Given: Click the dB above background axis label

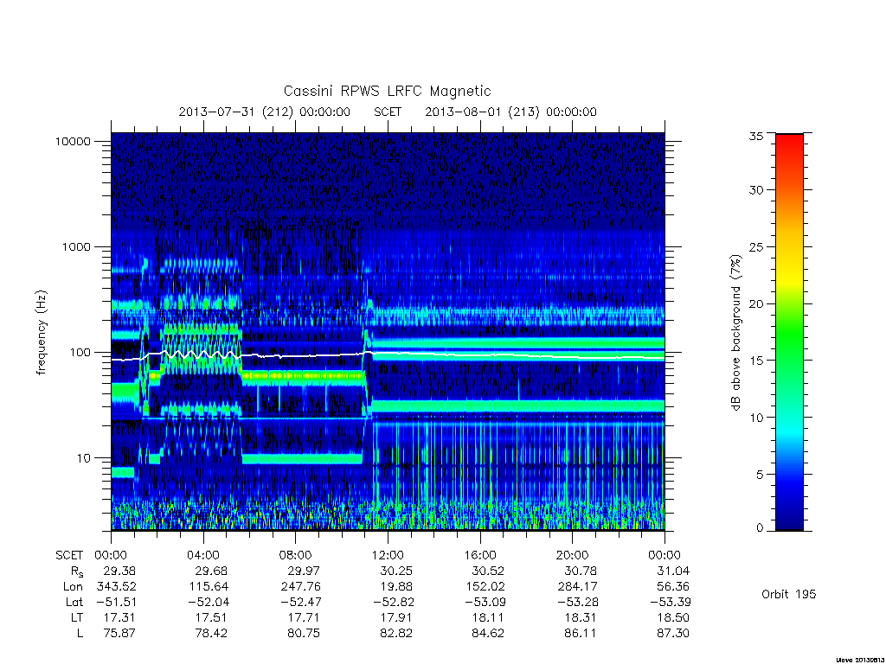Looking at the screenshot, I should pos(735,332).
